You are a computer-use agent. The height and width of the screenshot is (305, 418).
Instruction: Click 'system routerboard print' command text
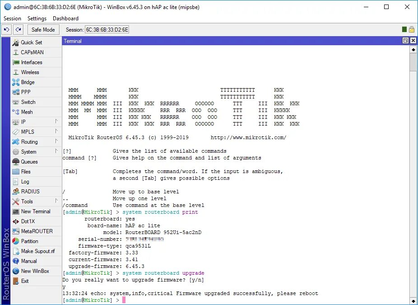tap(160, 212)
